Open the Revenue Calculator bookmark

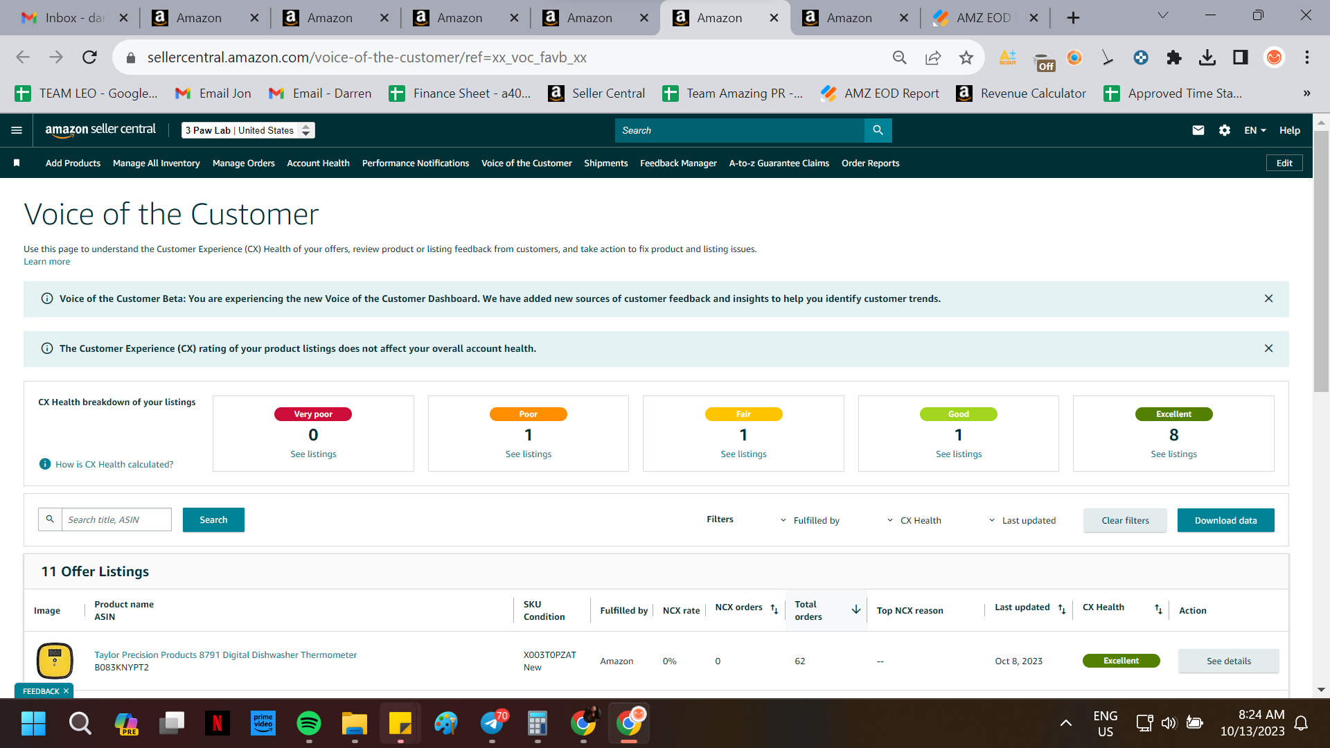[1020, 93]
